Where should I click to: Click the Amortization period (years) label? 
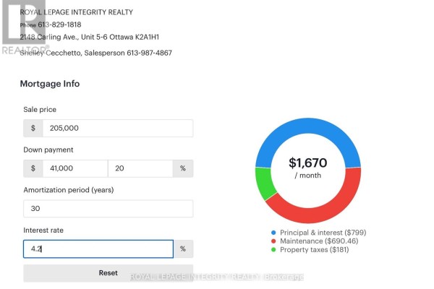tap(69, 190)
